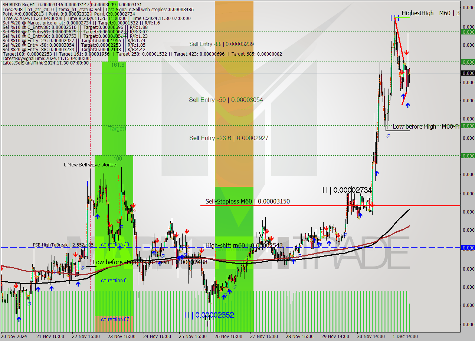Click the '0 New Sell wave started' text
This screenshot has height=341, width=475.
coord(90,165)
